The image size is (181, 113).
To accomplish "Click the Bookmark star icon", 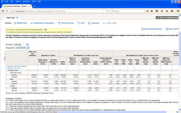I will (x=147, y=11).
